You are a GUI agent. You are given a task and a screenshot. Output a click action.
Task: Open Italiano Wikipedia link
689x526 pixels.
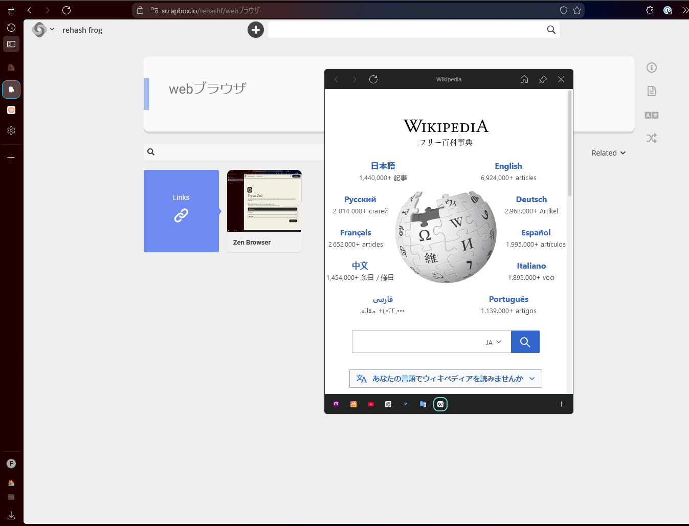(x=531, y=266)
